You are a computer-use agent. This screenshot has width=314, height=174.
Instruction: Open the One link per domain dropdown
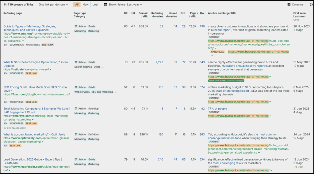[53, 4]
